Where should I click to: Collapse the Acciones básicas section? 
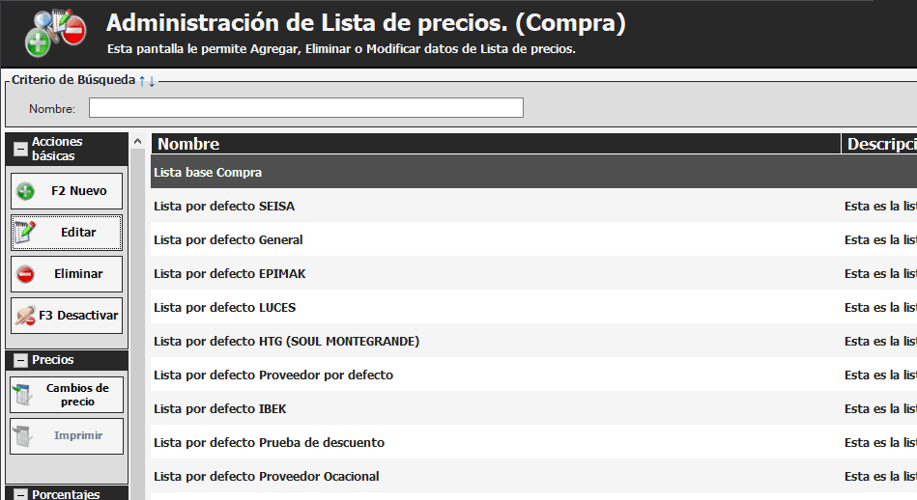[x=20, y=149]
